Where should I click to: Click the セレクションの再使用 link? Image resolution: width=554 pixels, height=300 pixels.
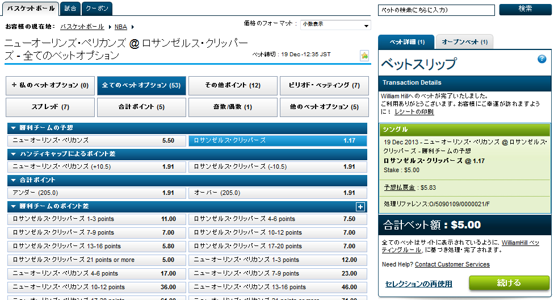coord(418,284)
